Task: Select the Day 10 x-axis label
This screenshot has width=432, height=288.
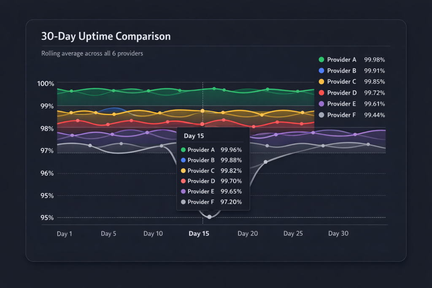Action: pyautogui.click(x=153, y=234)
